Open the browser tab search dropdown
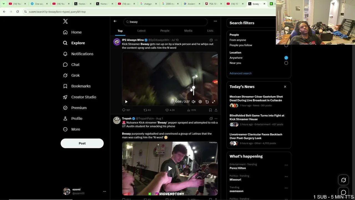This screenshot has height=200, width=355. click(4, 4)
